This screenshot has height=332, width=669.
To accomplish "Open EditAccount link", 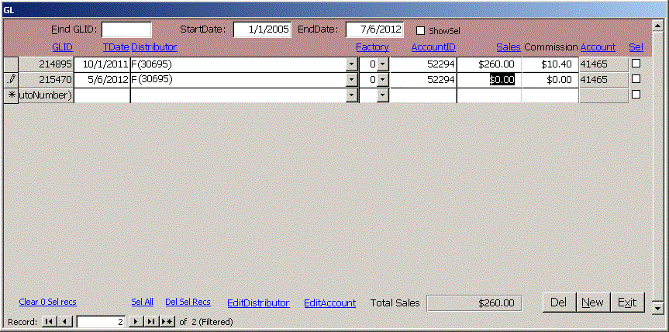I will pyautogui.click(x=329, y=303).
